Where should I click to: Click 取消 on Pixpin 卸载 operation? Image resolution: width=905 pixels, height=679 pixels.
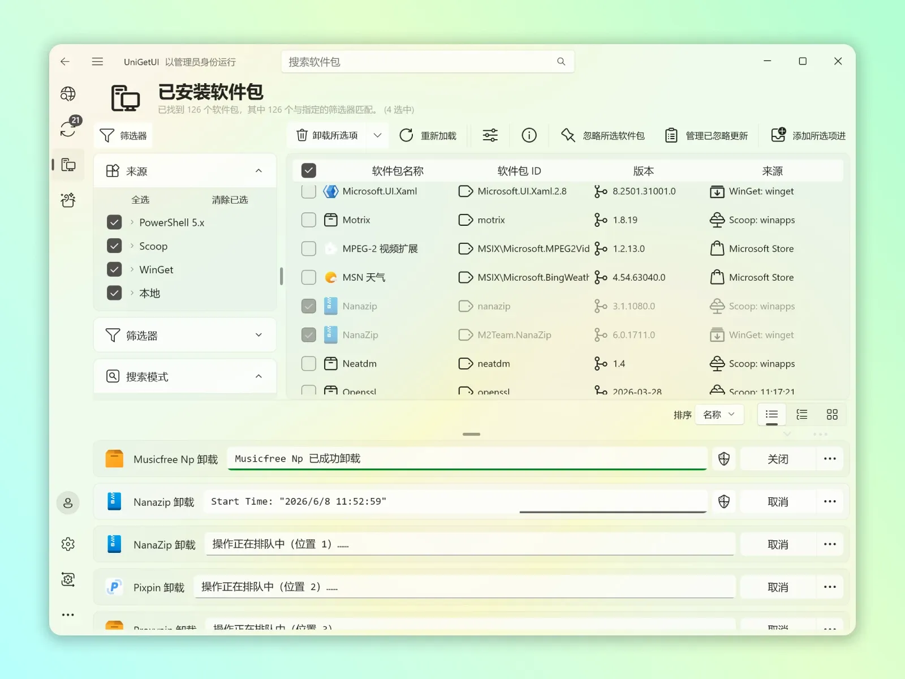point(778,587)
